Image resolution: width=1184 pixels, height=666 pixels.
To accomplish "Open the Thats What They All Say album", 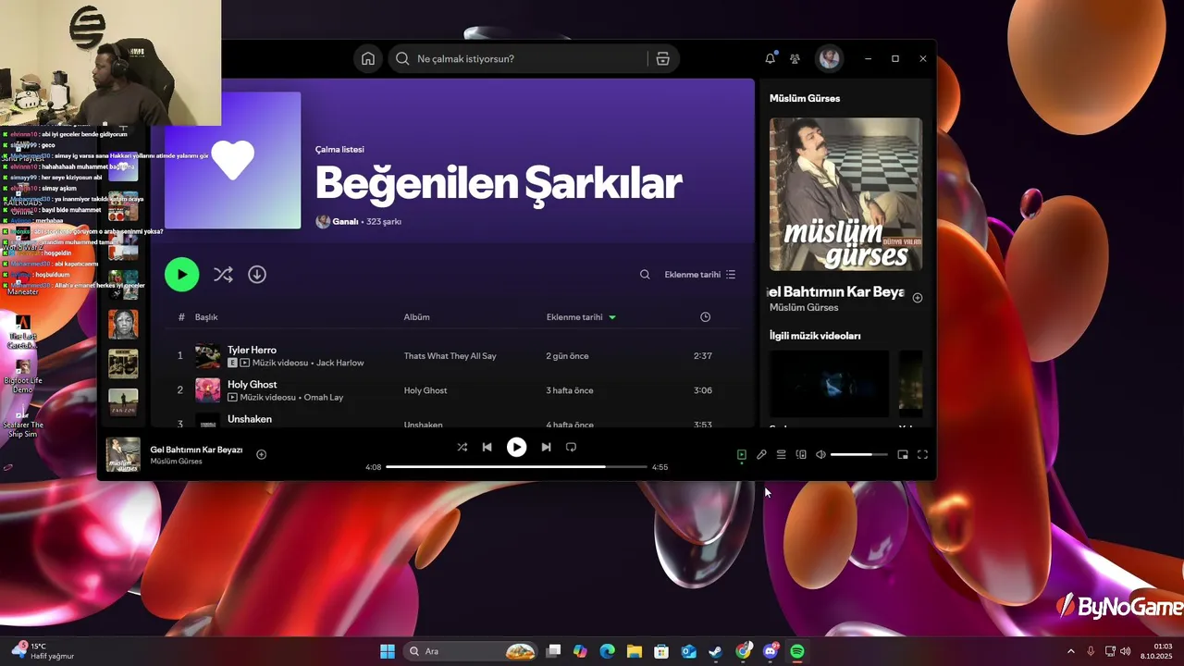I will [x=450, y=356].
